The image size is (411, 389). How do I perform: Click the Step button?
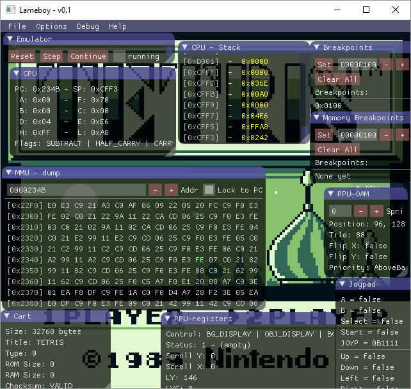coord(52,56)
